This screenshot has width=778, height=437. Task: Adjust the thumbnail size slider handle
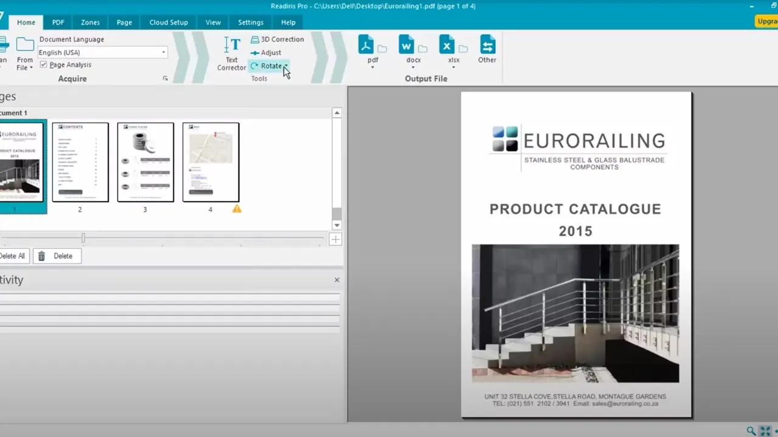click(x=83, y=239)
